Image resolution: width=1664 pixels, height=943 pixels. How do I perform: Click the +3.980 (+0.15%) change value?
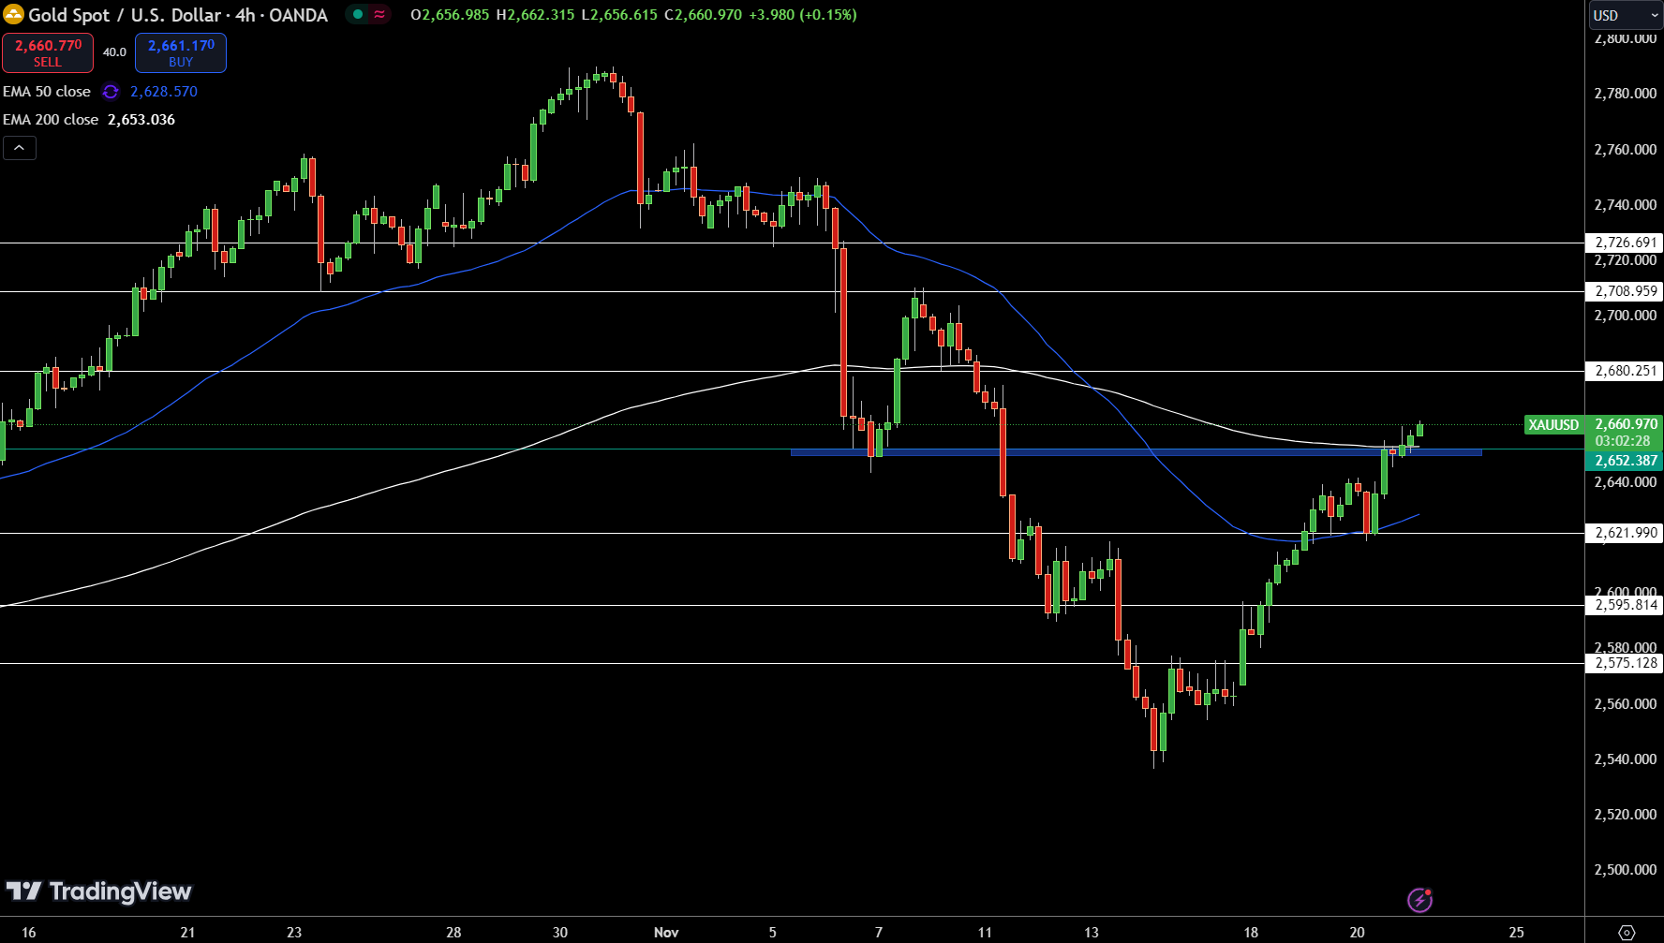[x=803, y=15]
